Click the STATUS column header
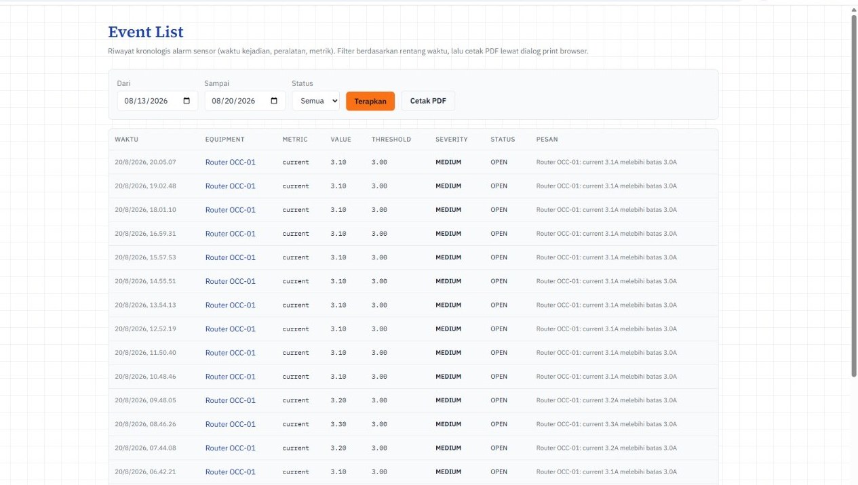 pos(503,140)
